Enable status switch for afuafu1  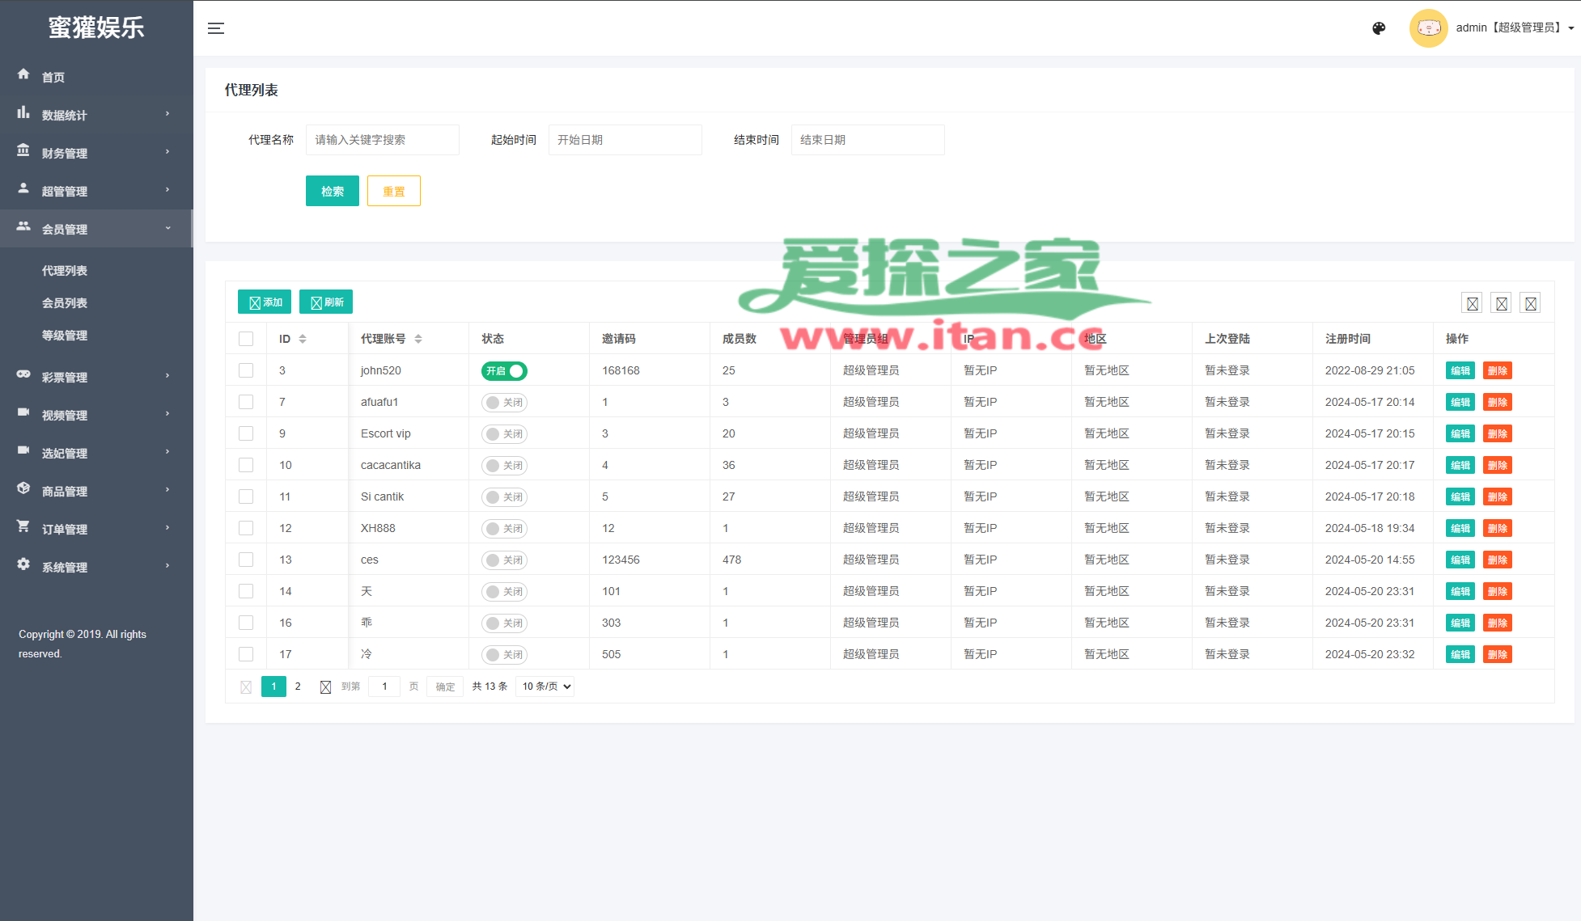pos(504,403)
